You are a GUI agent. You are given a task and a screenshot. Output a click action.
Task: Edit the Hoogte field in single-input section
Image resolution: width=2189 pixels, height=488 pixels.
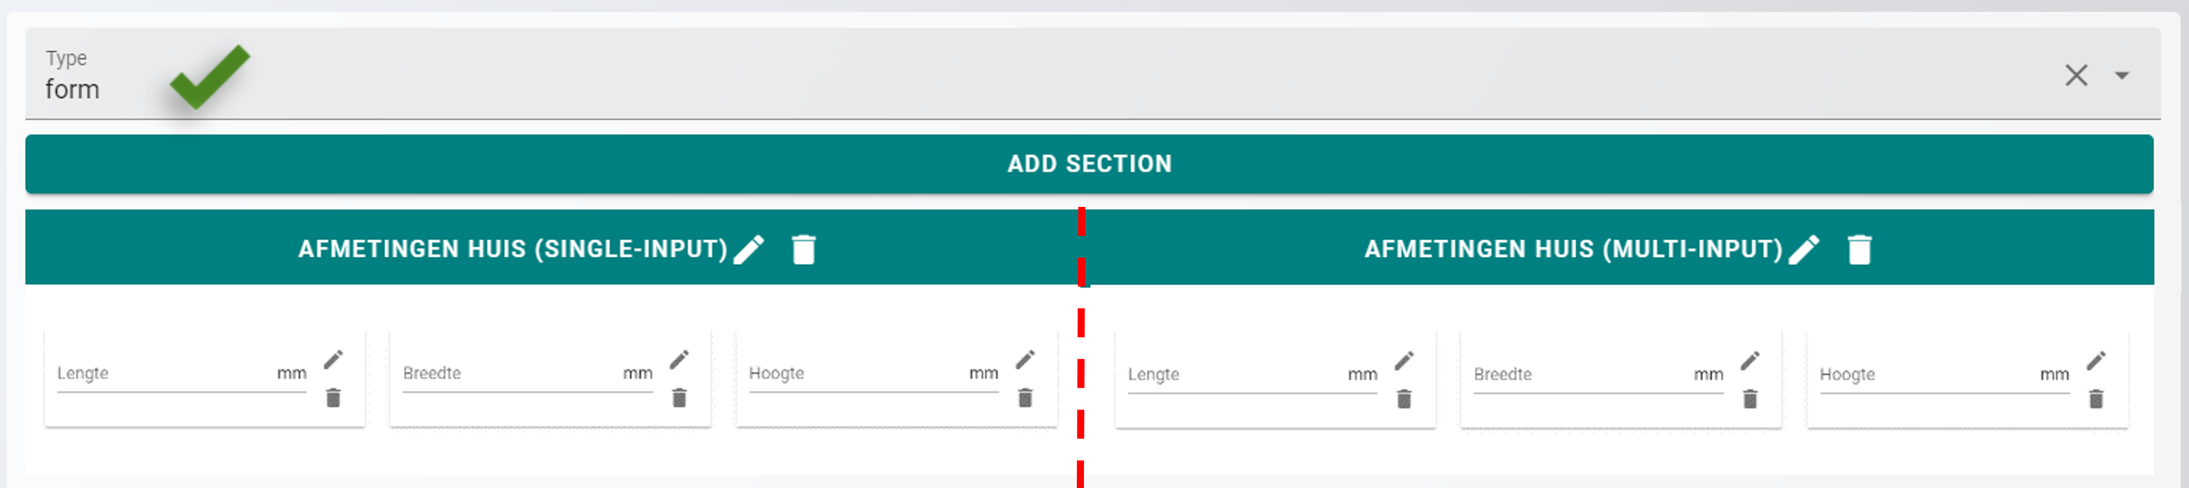1026,360
